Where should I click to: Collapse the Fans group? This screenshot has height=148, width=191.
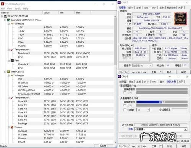(x=9, y=61)
